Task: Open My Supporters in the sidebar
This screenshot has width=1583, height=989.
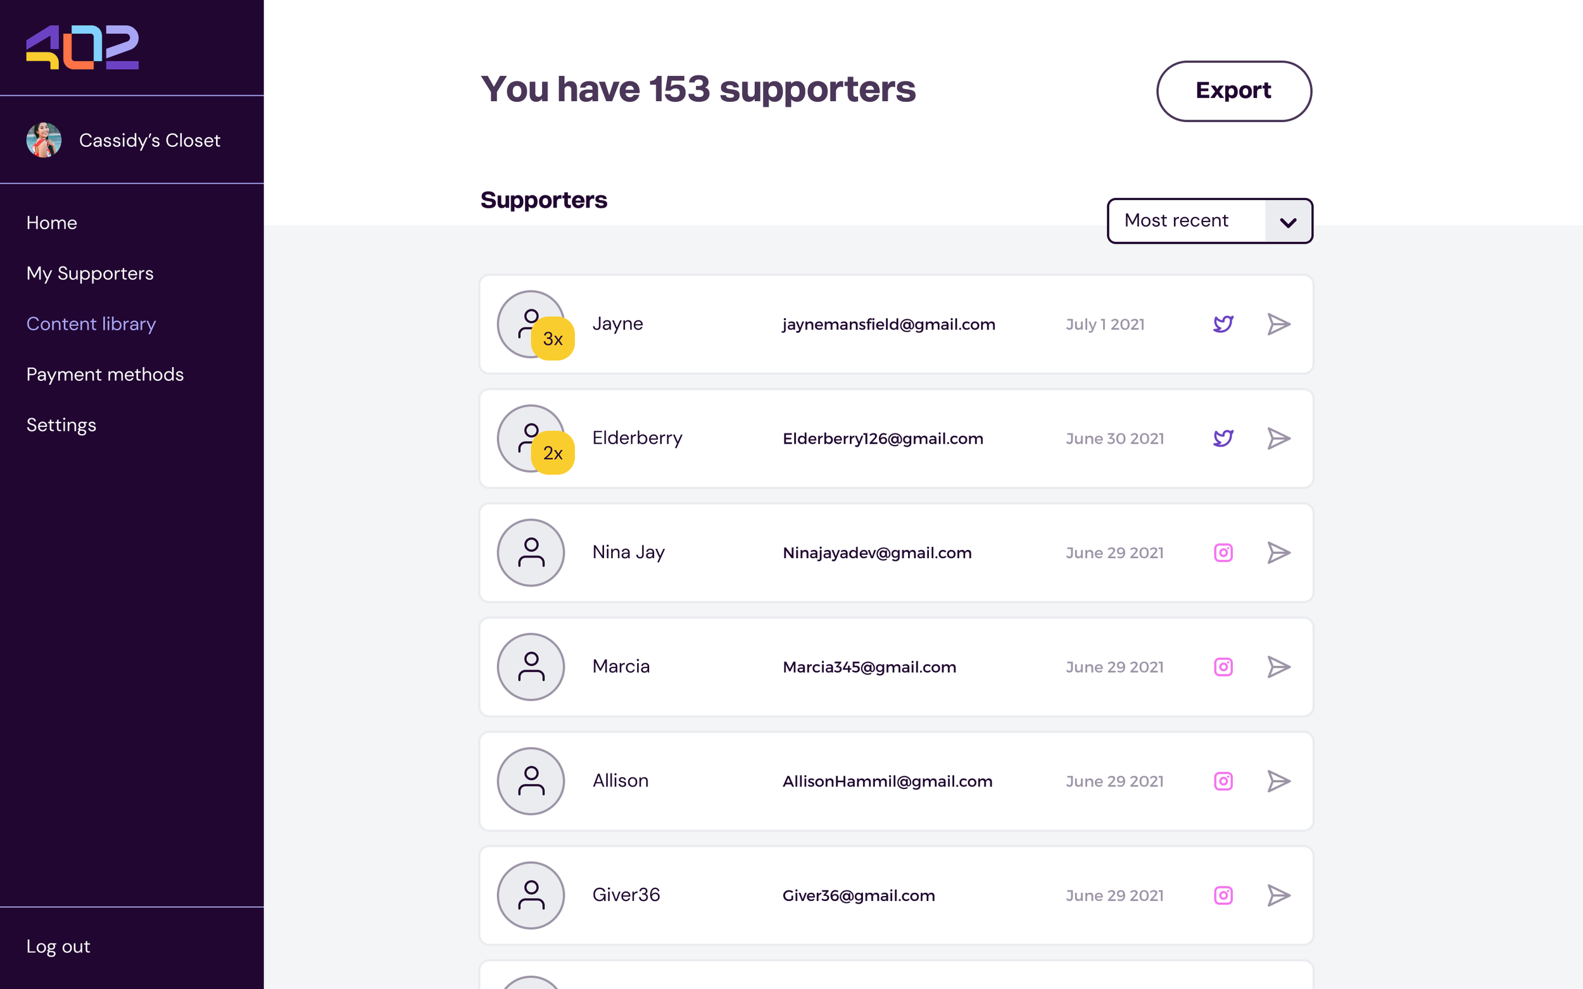Action: [x=90, y=273]
